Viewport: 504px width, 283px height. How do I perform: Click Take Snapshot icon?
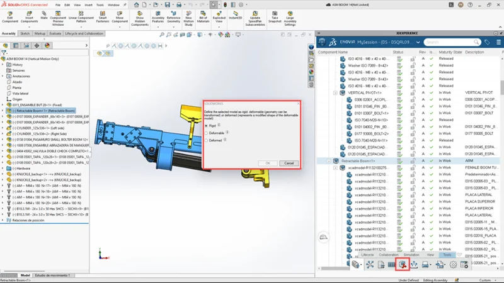(x=275, y=15)
